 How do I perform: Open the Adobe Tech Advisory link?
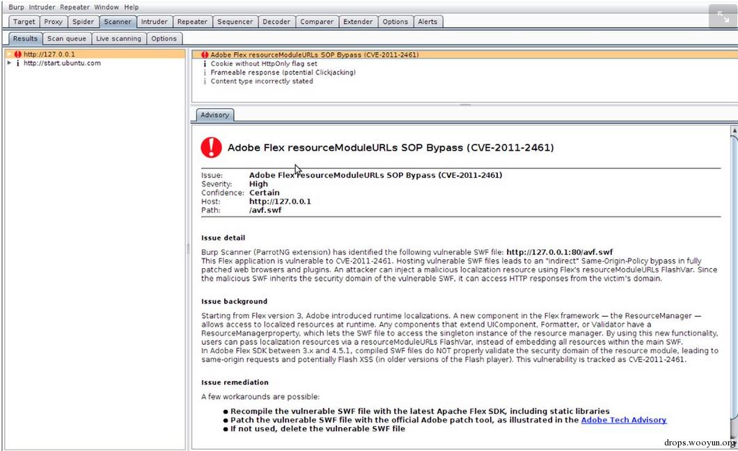tap(624, 420)
